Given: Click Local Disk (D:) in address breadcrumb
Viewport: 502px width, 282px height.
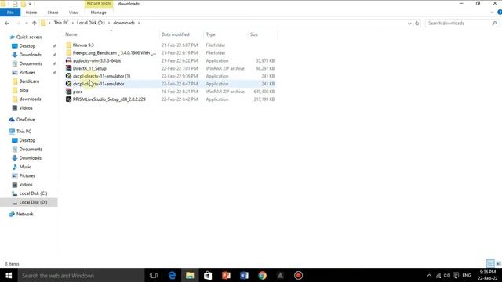Looking at the screenshot, I should (x=91, y=23).
